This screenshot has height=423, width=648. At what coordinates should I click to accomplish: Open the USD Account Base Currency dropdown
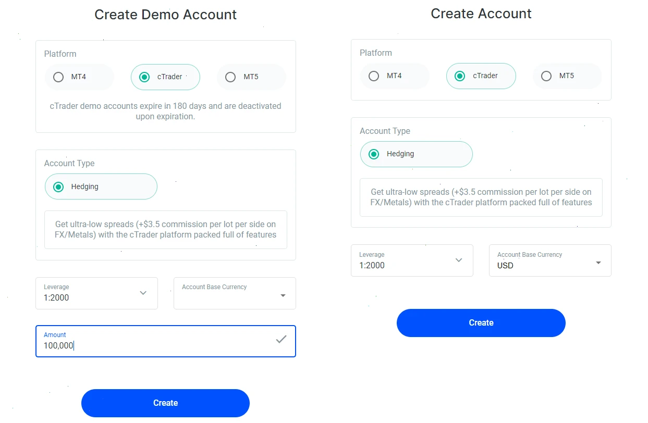(549, 260)
